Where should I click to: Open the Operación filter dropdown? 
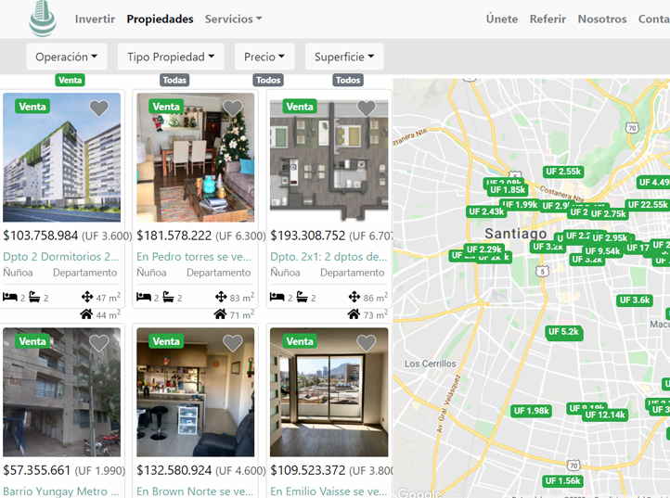67,57
